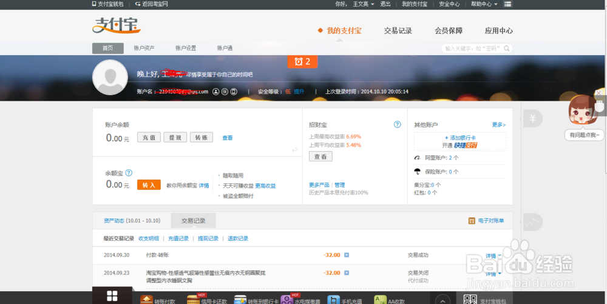Image resolution: width=607 pixels, height=304 pixels.
Task: Click the identity verification icon beside account name
Action: pyautogui.click(x=216, y=92)
